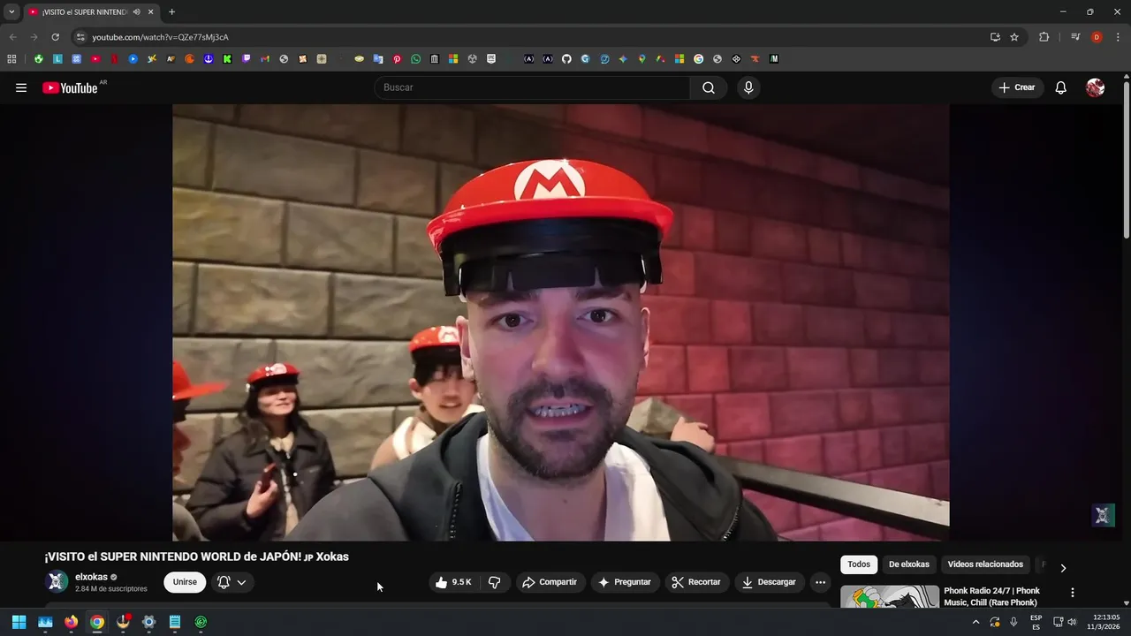Image resolution: width=1131 pixels, height=636 pixels.
Task: Select the Videos relacionados filter chip
Action: [x=985, y=564]
